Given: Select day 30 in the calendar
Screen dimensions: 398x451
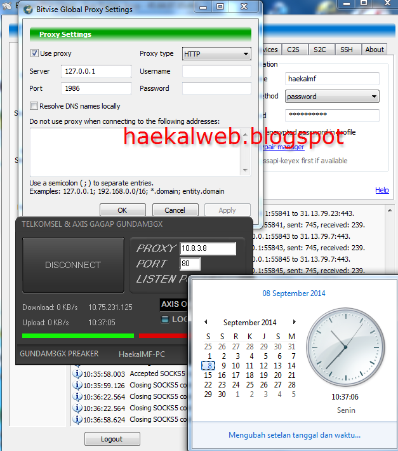Looking at the screenshot, I should [222, 394].
